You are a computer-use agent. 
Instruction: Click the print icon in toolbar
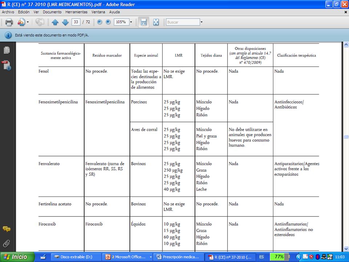tap(9, 22)
